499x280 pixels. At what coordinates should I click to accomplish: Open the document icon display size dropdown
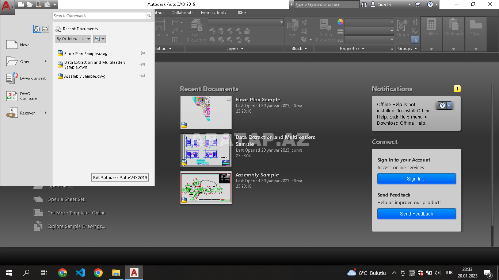pyautogui.click(x=99, y=39)
